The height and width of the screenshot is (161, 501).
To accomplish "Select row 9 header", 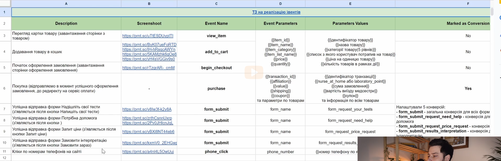I will [x=5, y=131].
